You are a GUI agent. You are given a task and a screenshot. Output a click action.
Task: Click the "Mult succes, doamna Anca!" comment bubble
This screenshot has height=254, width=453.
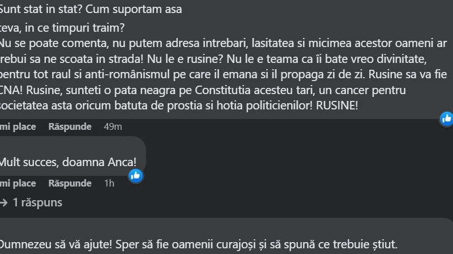click(x=68, y=160)
